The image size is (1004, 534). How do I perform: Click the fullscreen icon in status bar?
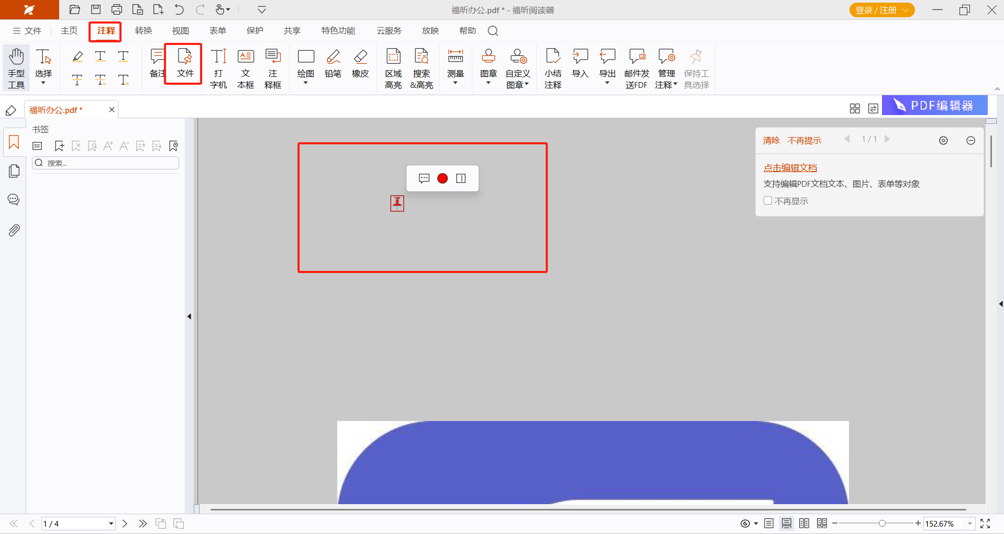point(985,524)
